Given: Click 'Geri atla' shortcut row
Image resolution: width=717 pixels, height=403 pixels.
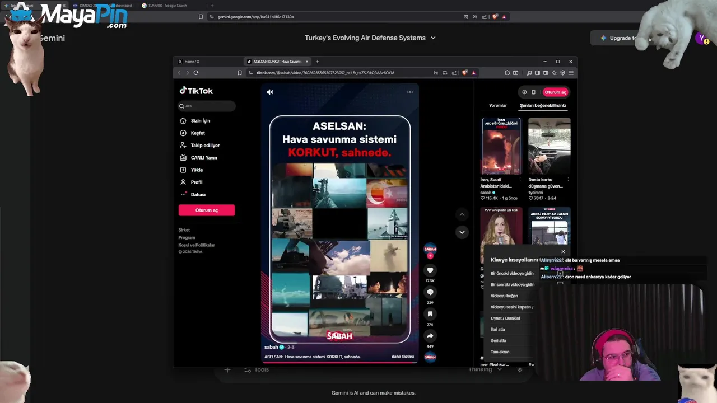Looking at the screenshot, I should pos(499,341).
